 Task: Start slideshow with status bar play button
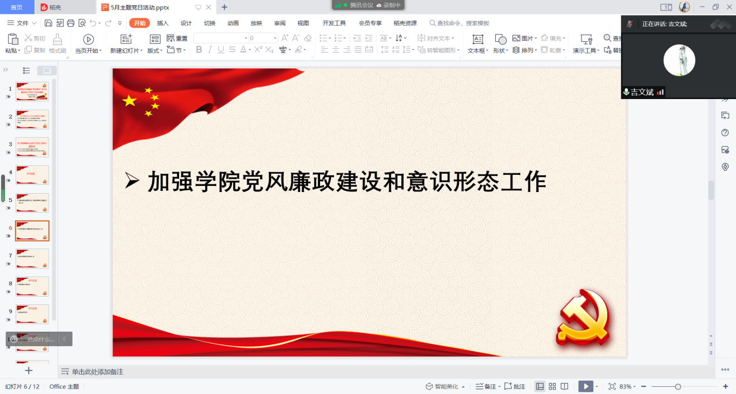(x=585, y=386)
